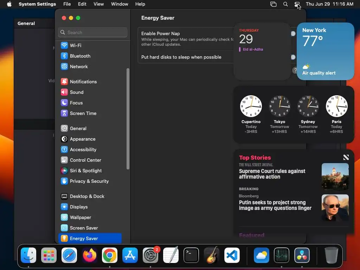Select Energy Saver in sidebar
Screen dimensions: 360x270
pos(90,238)
